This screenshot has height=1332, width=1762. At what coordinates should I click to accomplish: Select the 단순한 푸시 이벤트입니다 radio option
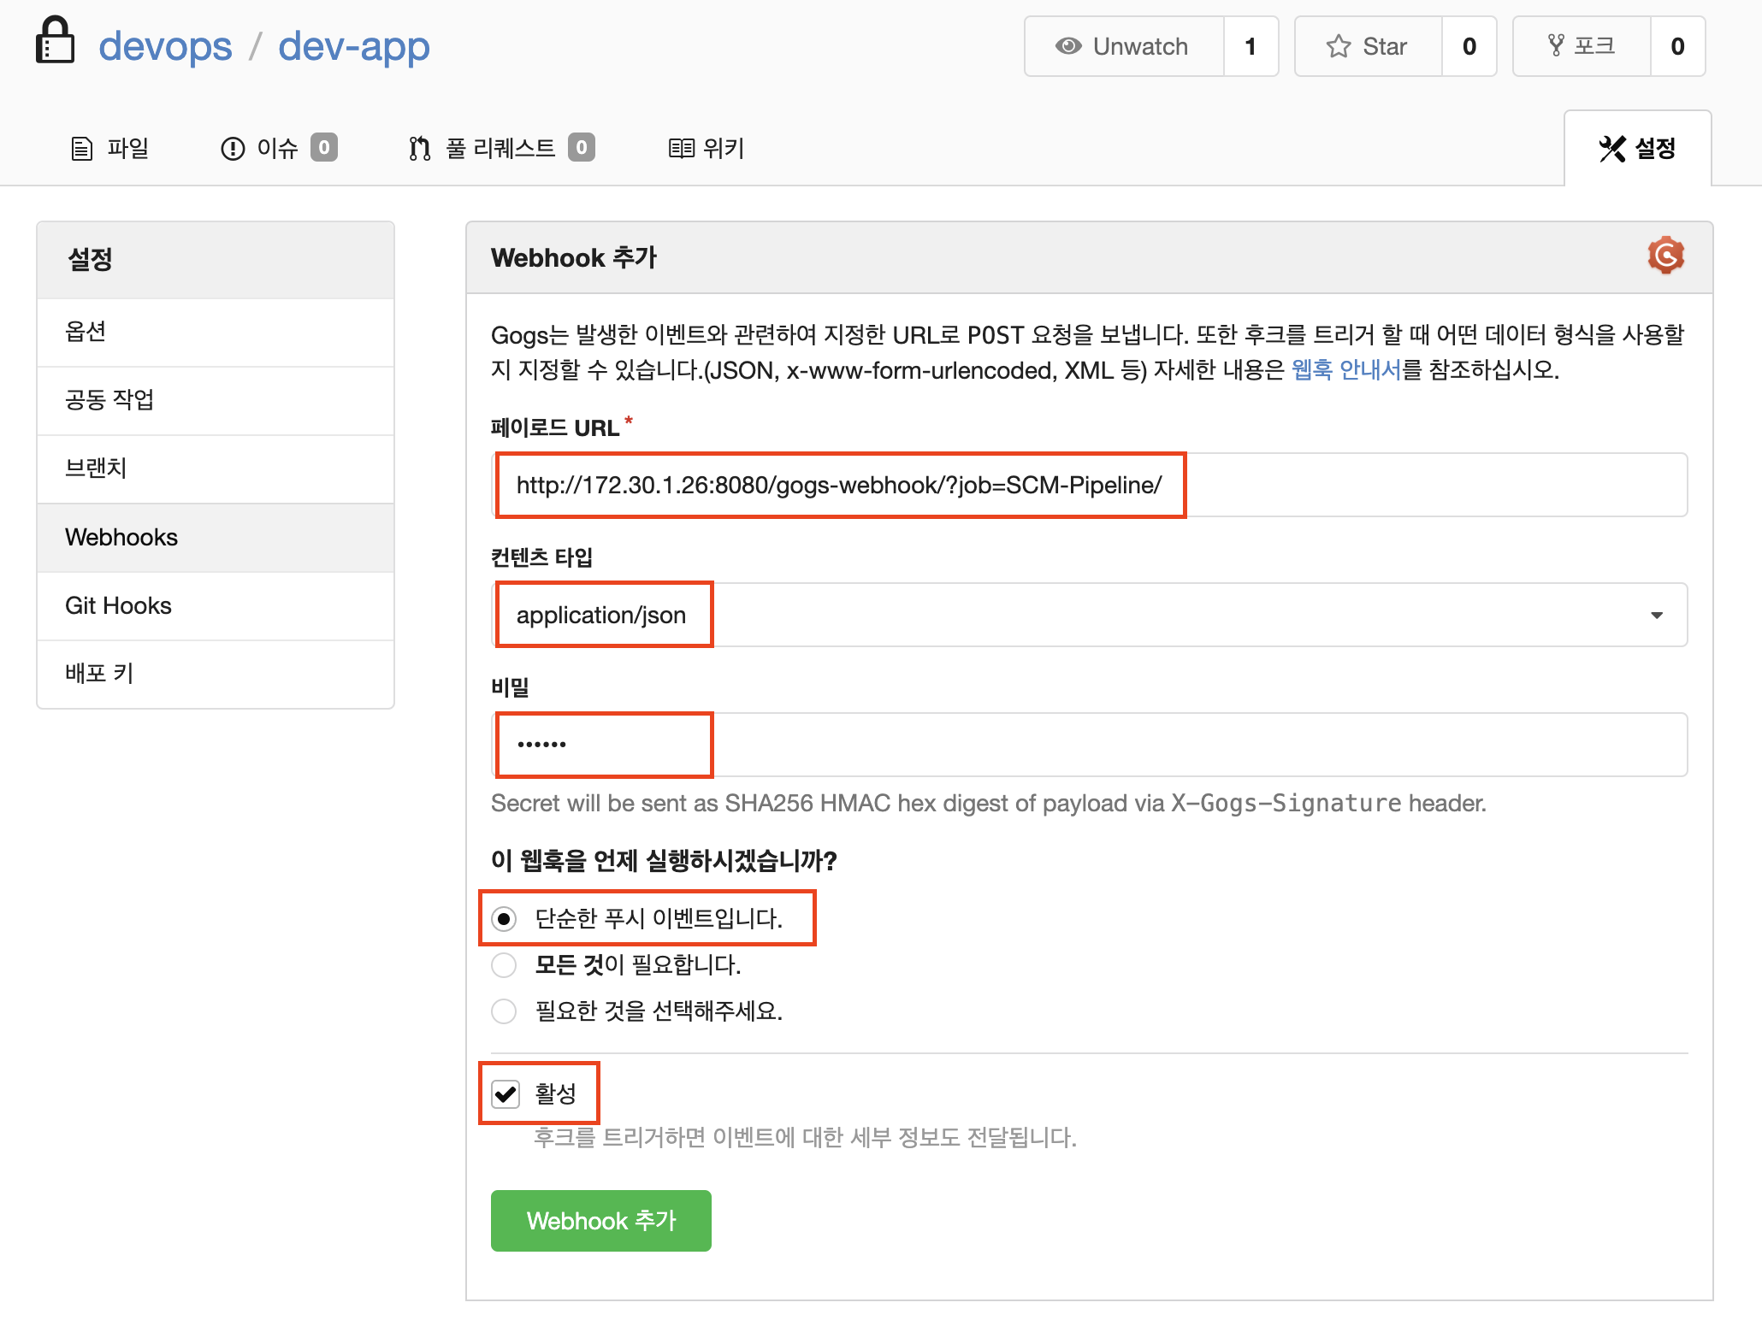(504, 919)
